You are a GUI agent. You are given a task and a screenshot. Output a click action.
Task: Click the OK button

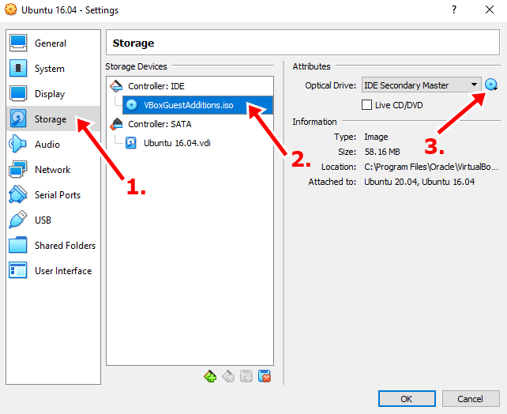[x=407, y=398]
